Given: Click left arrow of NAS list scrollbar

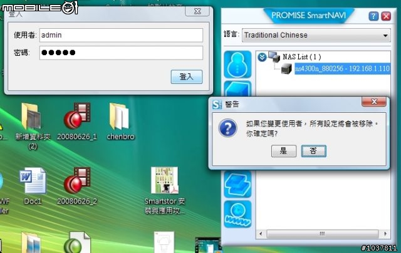Looking at the screenshot, I should click(261, 234).
